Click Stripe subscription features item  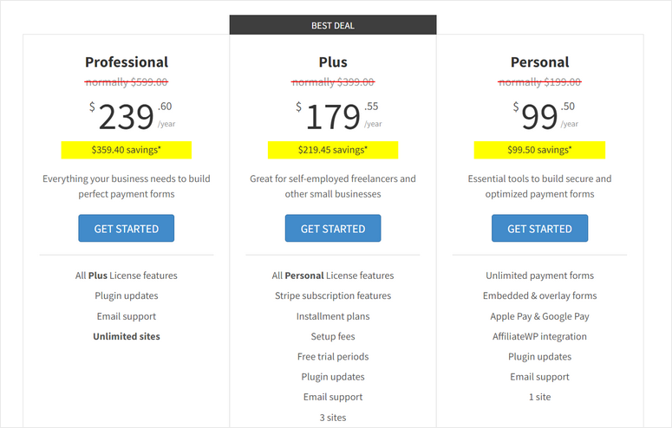point(333,295)
